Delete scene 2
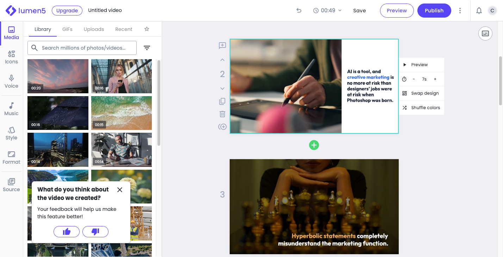The image size is (503, 257). coord(222,114)
